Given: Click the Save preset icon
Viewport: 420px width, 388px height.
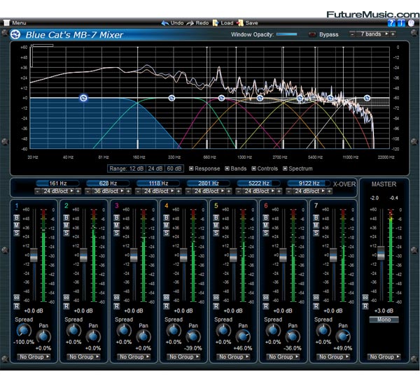Looking at the screenshot, I should (x=240, y=23).
